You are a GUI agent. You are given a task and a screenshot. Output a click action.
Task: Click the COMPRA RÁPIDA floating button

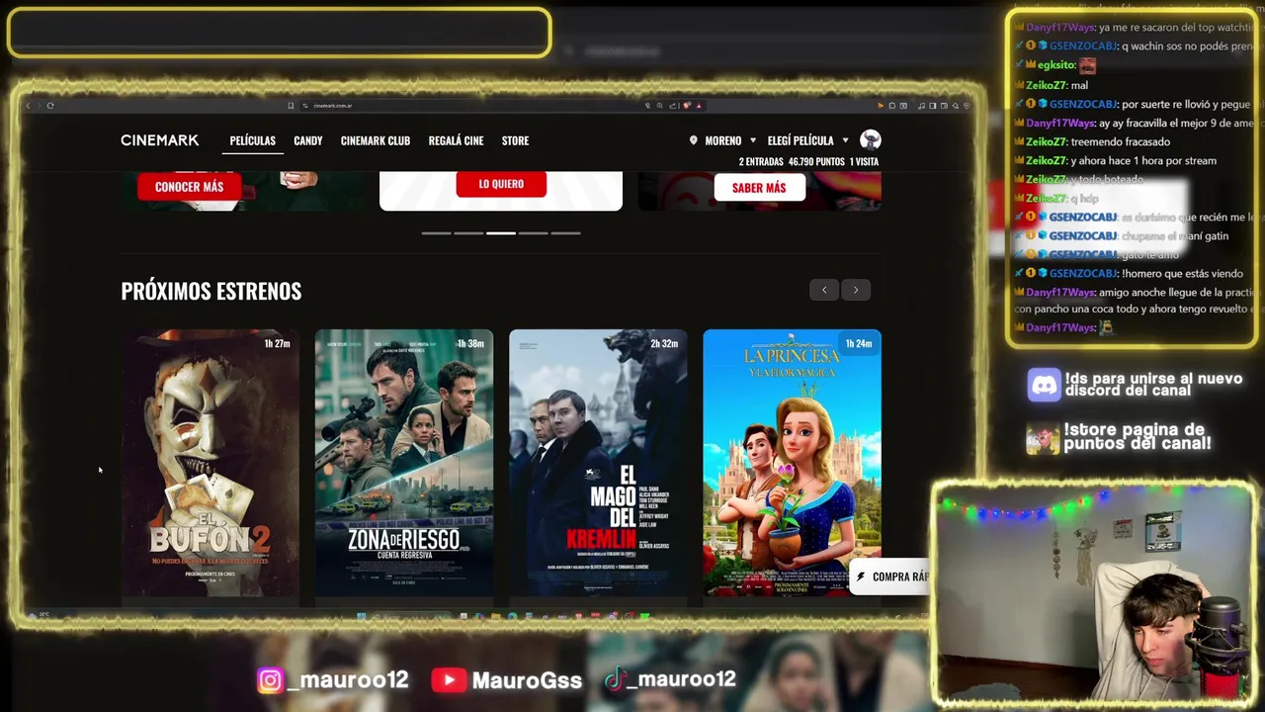(889, 578)
